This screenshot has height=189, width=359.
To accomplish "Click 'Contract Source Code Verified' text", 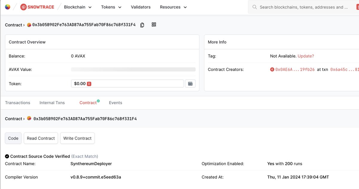I will (40, 156).
